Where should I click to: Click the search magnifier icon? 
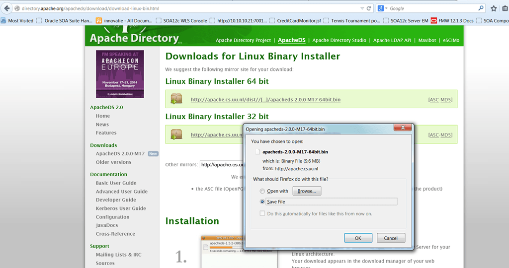click(x=481, y=8)
